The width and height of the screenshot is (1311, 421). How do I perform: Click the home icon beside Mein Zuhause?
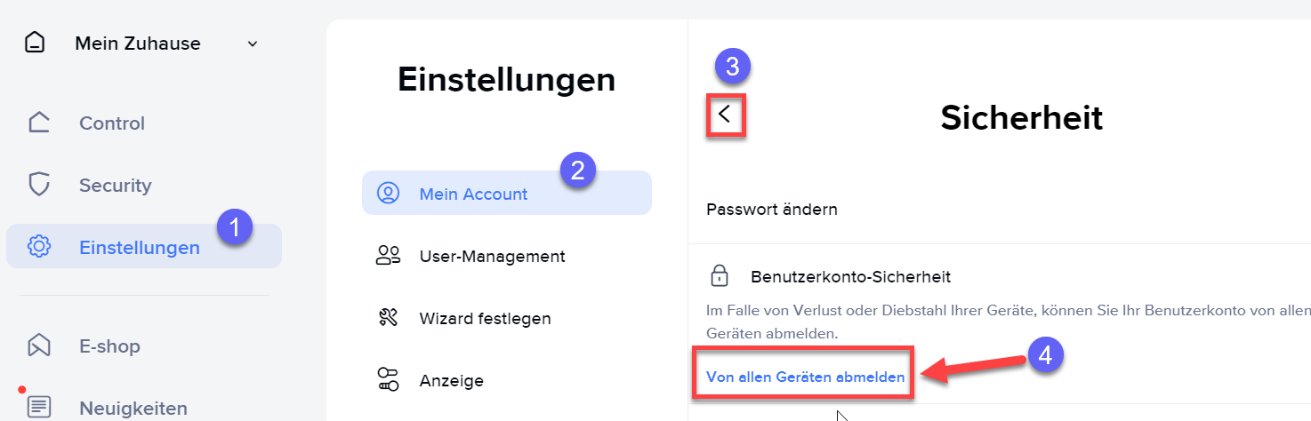[x=35, y=43]
